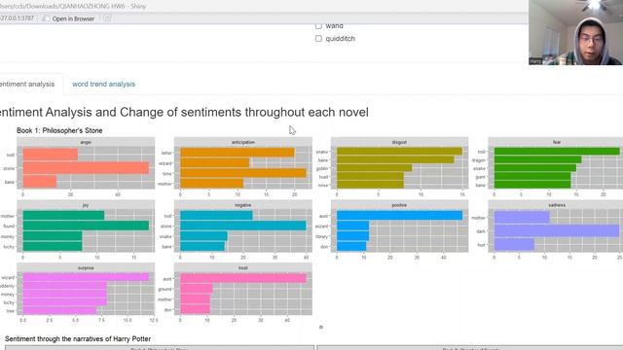Click the longest blue bar in positive chart

(x=399, y=216)
